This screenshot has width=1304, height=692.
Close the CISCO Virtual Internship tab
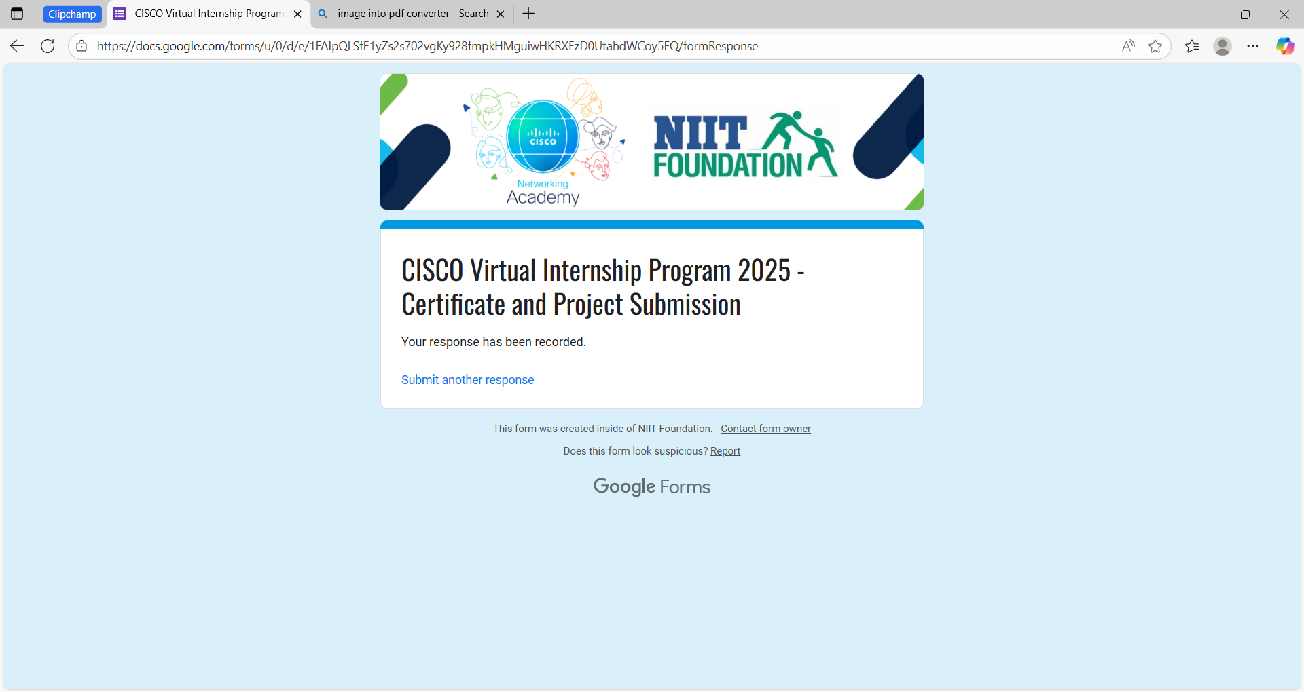(297, 14)
